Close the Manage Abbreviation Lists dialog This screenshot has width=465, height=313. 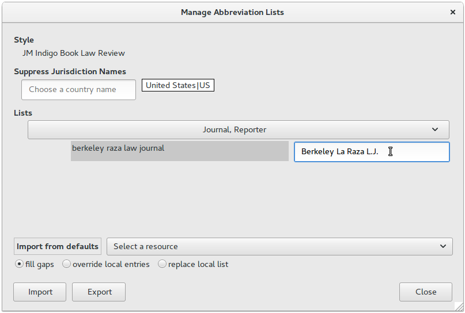452,12
